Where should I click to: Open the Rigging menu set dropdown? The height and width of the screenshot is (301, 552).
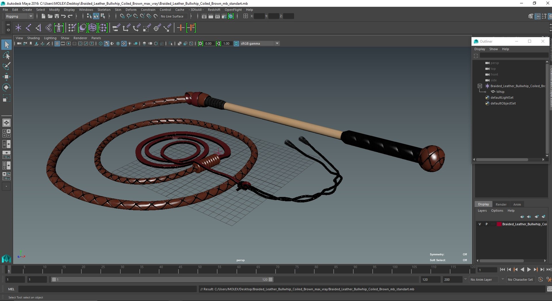19,16
